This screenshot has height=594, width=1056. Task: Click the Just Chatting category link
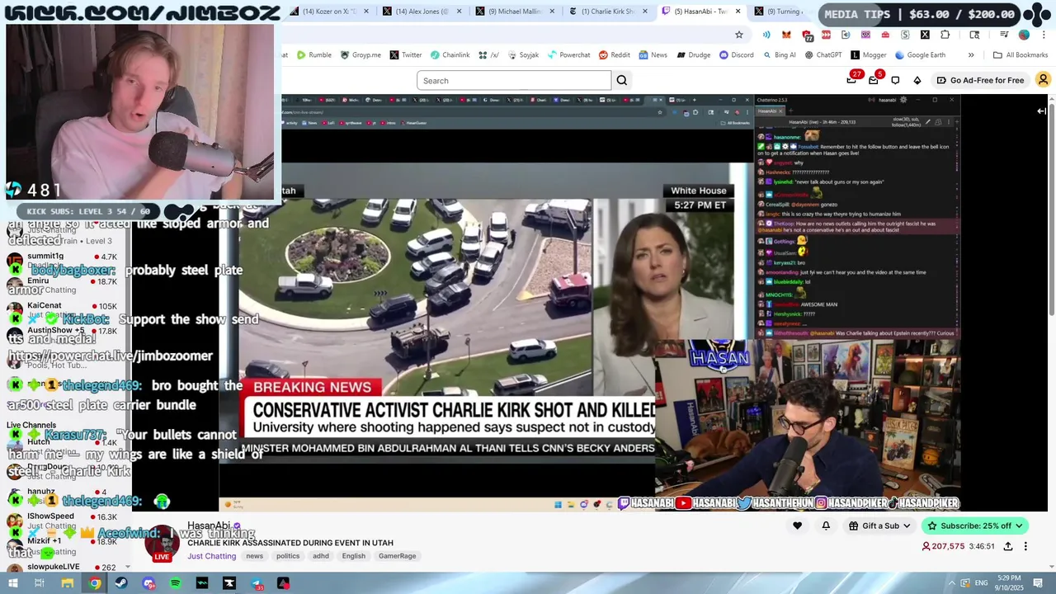click(x=211, y=556)
